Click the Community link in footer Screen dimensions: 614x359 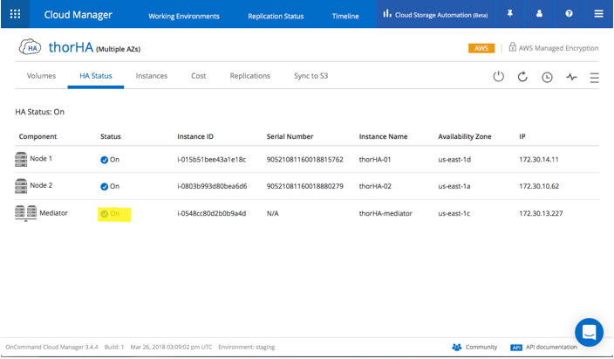(x=475, y=347)
